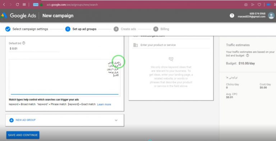Toggle the VPN badge in address bar

tap(36, 5)
